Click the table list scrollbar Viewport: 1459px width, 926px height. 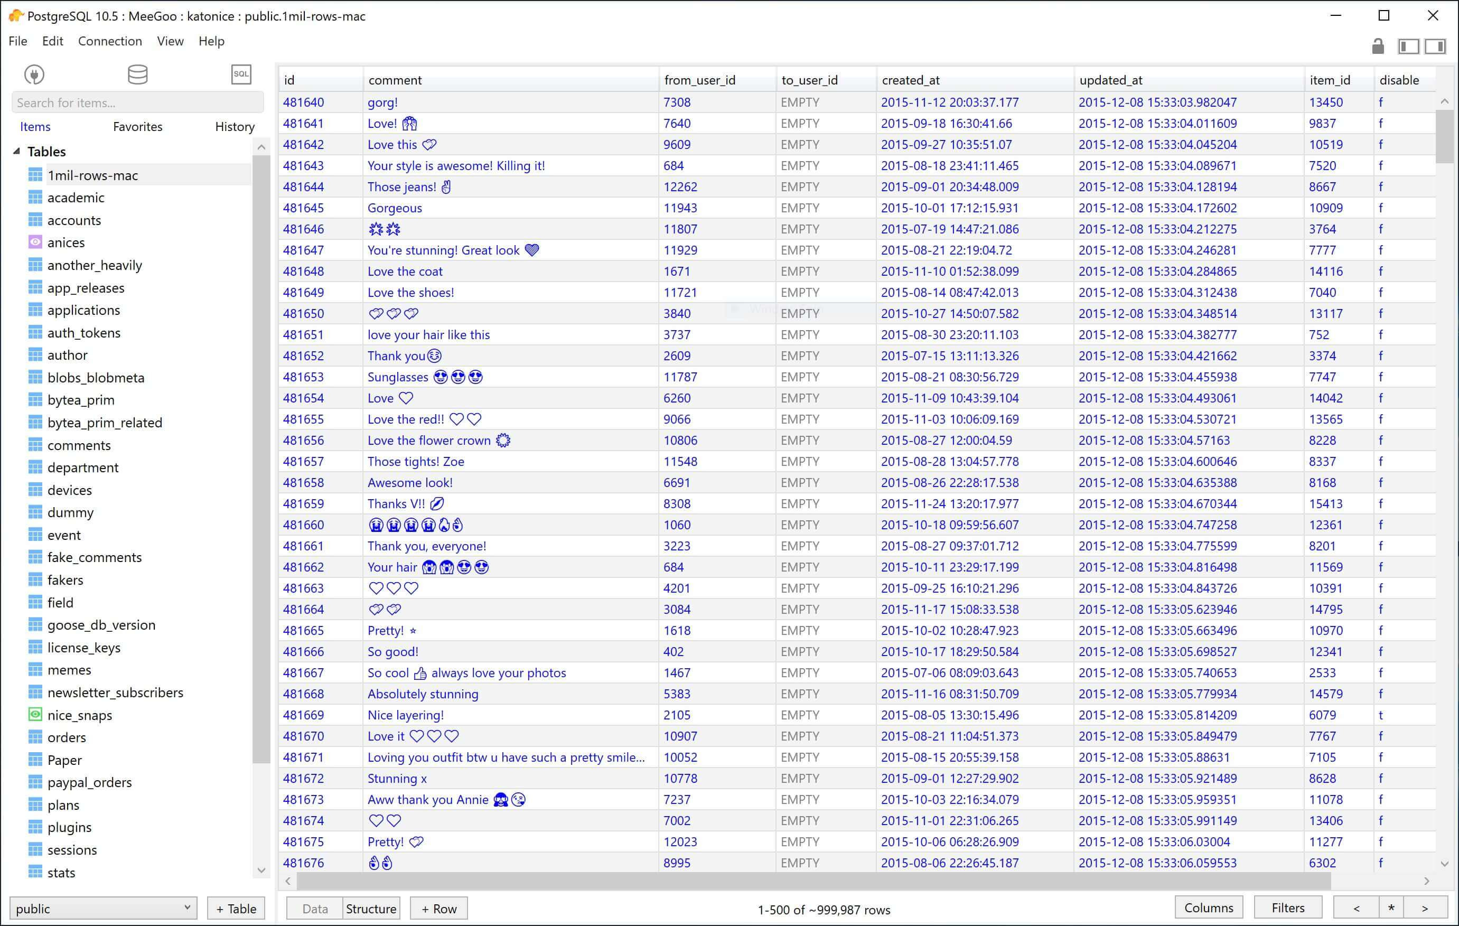(x=260, y=460)
